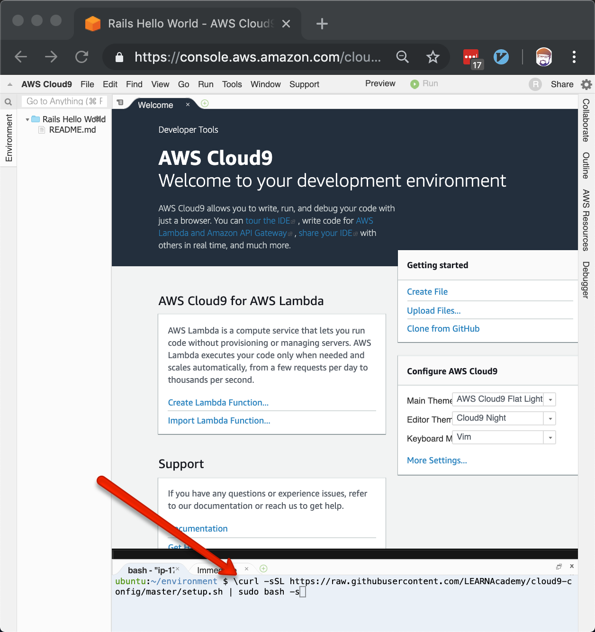Click the More Settings link
This screenshot has width=595, height=632.
[x=437, y=460]
